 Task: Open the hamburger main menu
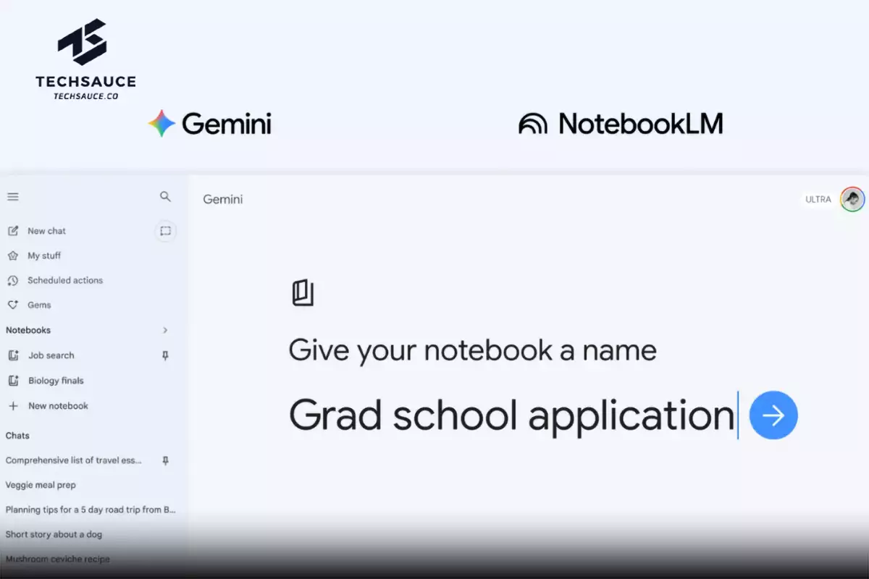click(x=13, y=197)
